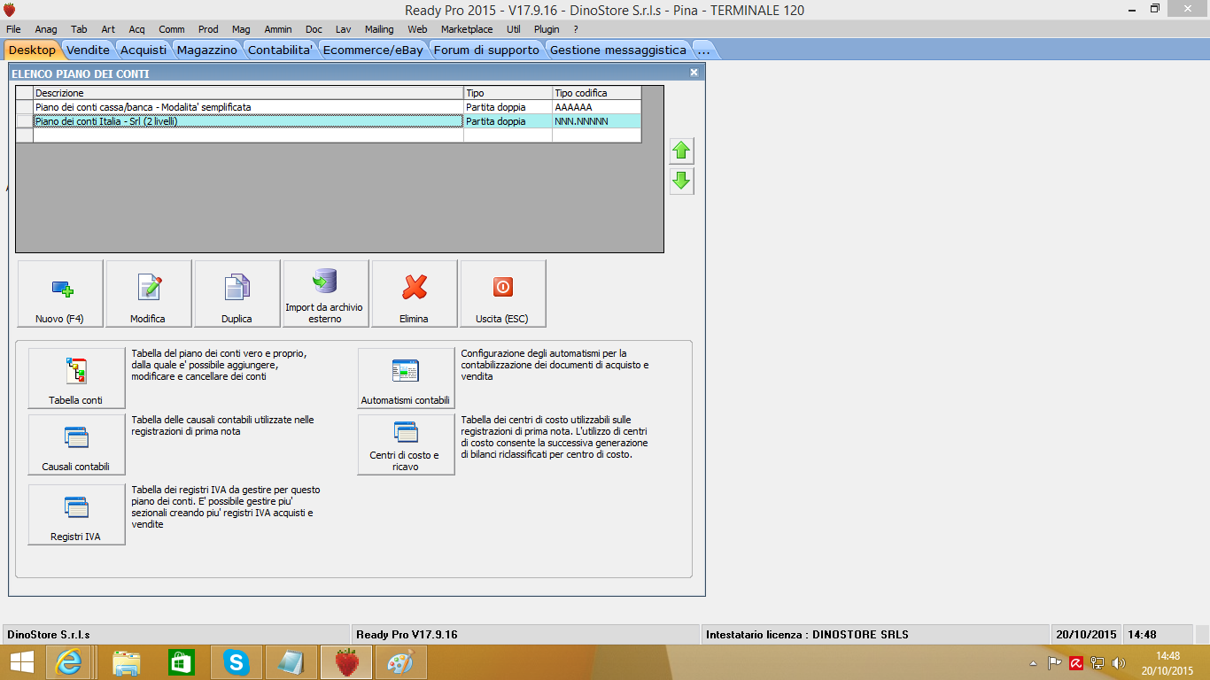Select the Desktop tab
The height and width of the screenshot is (680, 1210).
(x=32, y=50)
